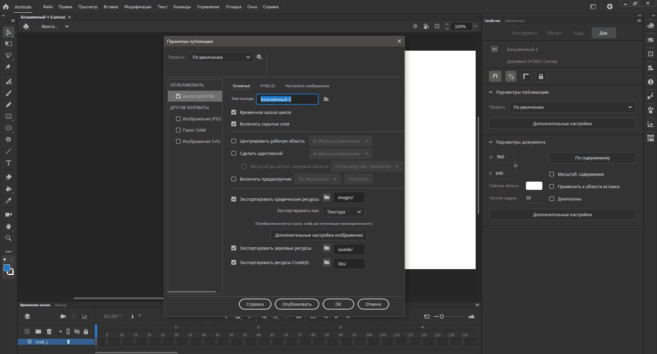Open the 'Файл' menu
This screenshot has width=657, height=354.
(x=48, y=7)
